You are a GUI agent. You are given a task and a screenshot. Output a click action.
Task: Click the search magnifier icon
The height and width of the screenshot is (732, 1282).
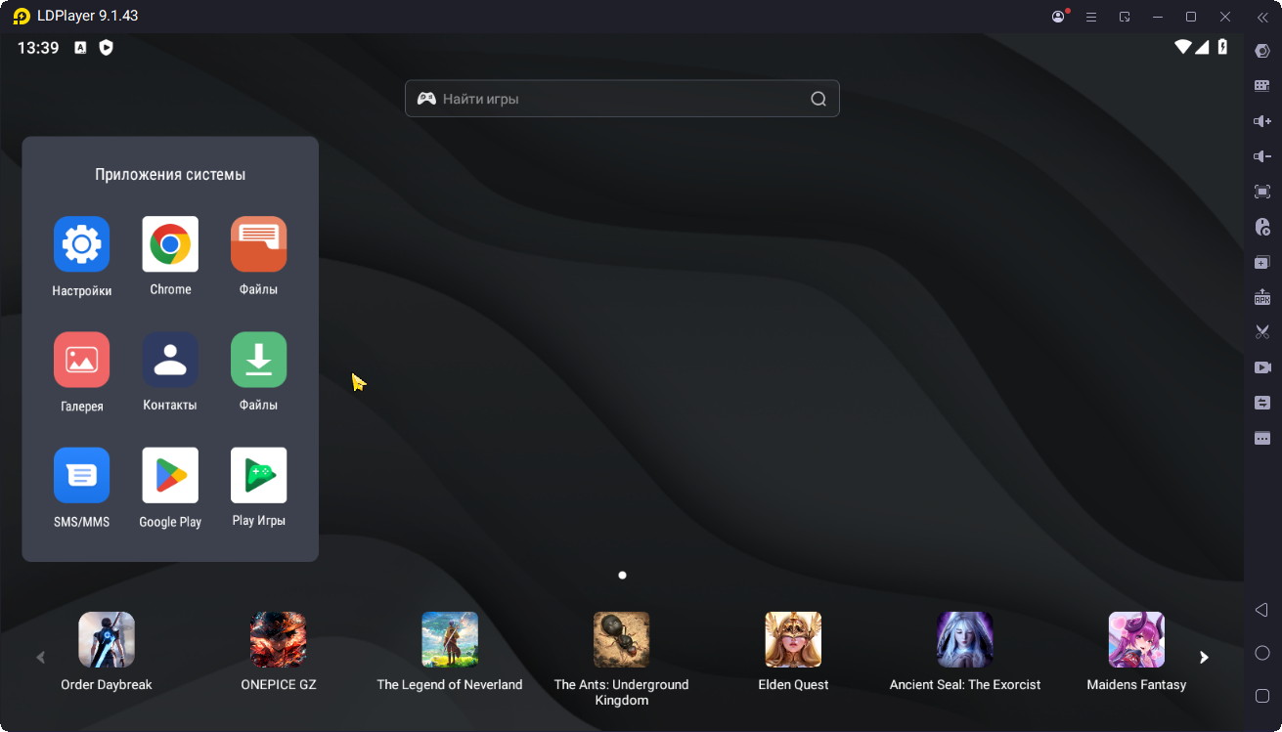818,99
